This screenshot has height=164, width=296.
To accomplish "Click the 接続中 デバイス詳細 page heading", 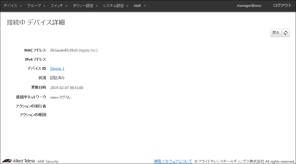I will coord(36,22).
